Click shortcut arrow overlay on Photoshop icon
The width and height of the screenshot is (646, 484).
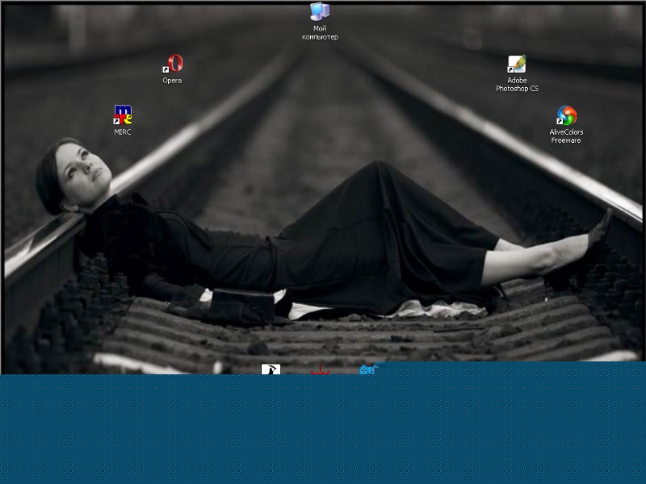pyautogui.click(x=511, y=71)
